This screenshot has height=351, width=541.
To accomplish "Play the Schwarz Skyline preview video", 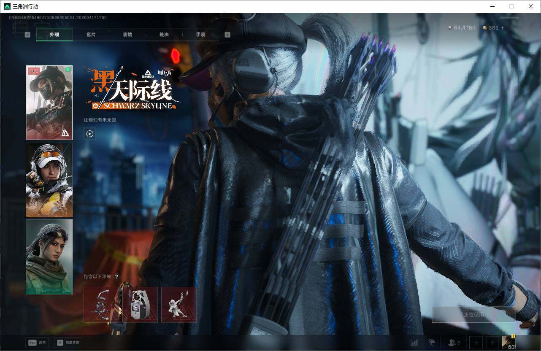I will pyautogui.click(x=89, y=134).
